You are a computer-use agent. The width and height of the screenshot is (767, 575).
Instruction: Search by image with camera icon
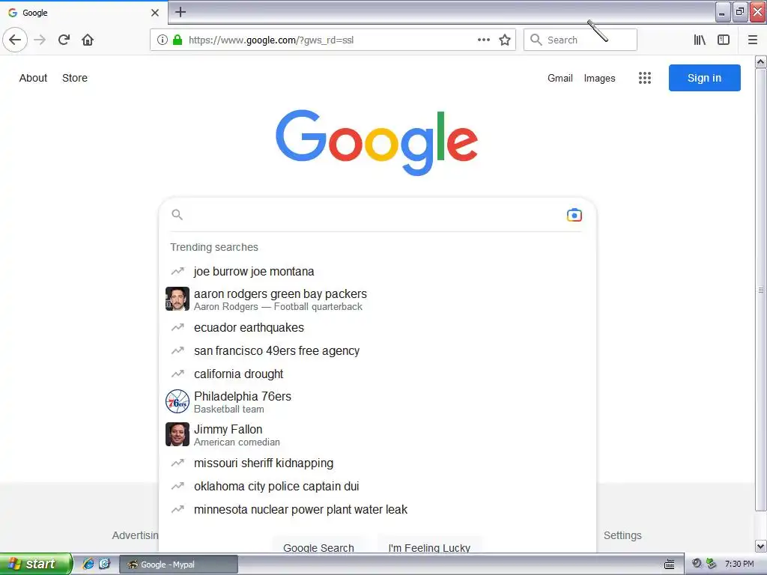click(x=575, y=215)
